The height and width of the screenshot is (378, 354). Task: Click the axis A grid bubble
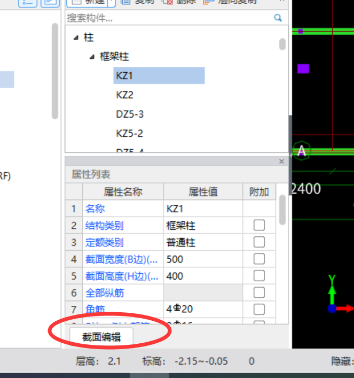[x=302, y=151]
